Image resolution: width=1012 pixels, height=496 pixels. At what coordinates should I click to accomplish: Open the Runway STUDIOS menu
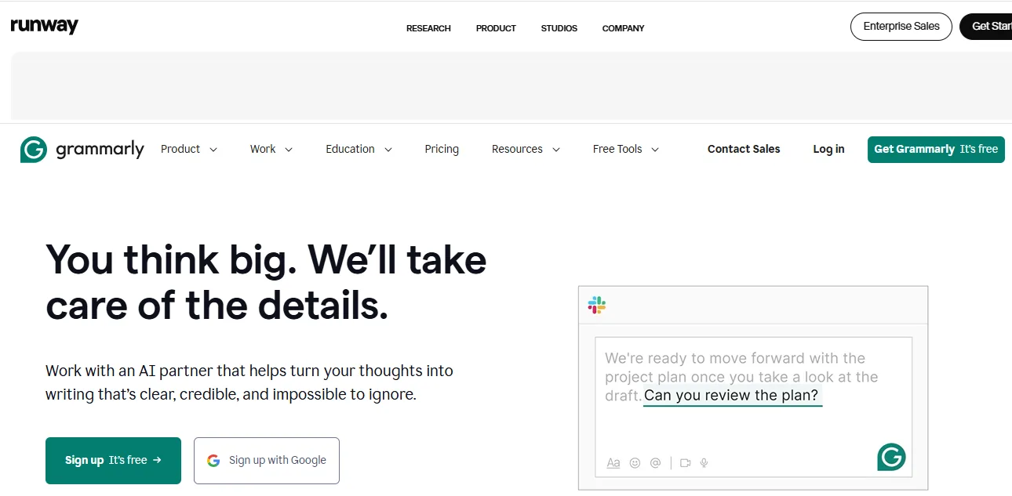coord(559,28)
